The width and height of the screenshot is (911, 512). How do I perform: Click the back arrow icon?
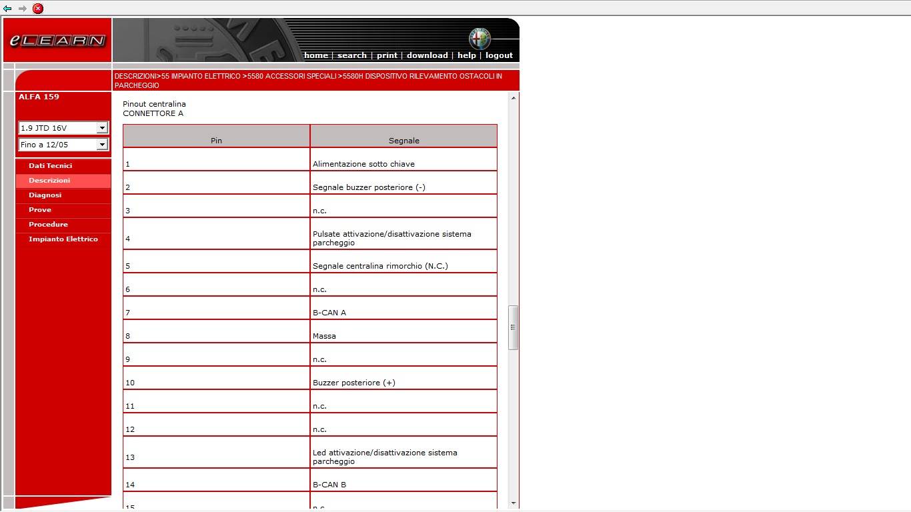(x=7, y=9)
